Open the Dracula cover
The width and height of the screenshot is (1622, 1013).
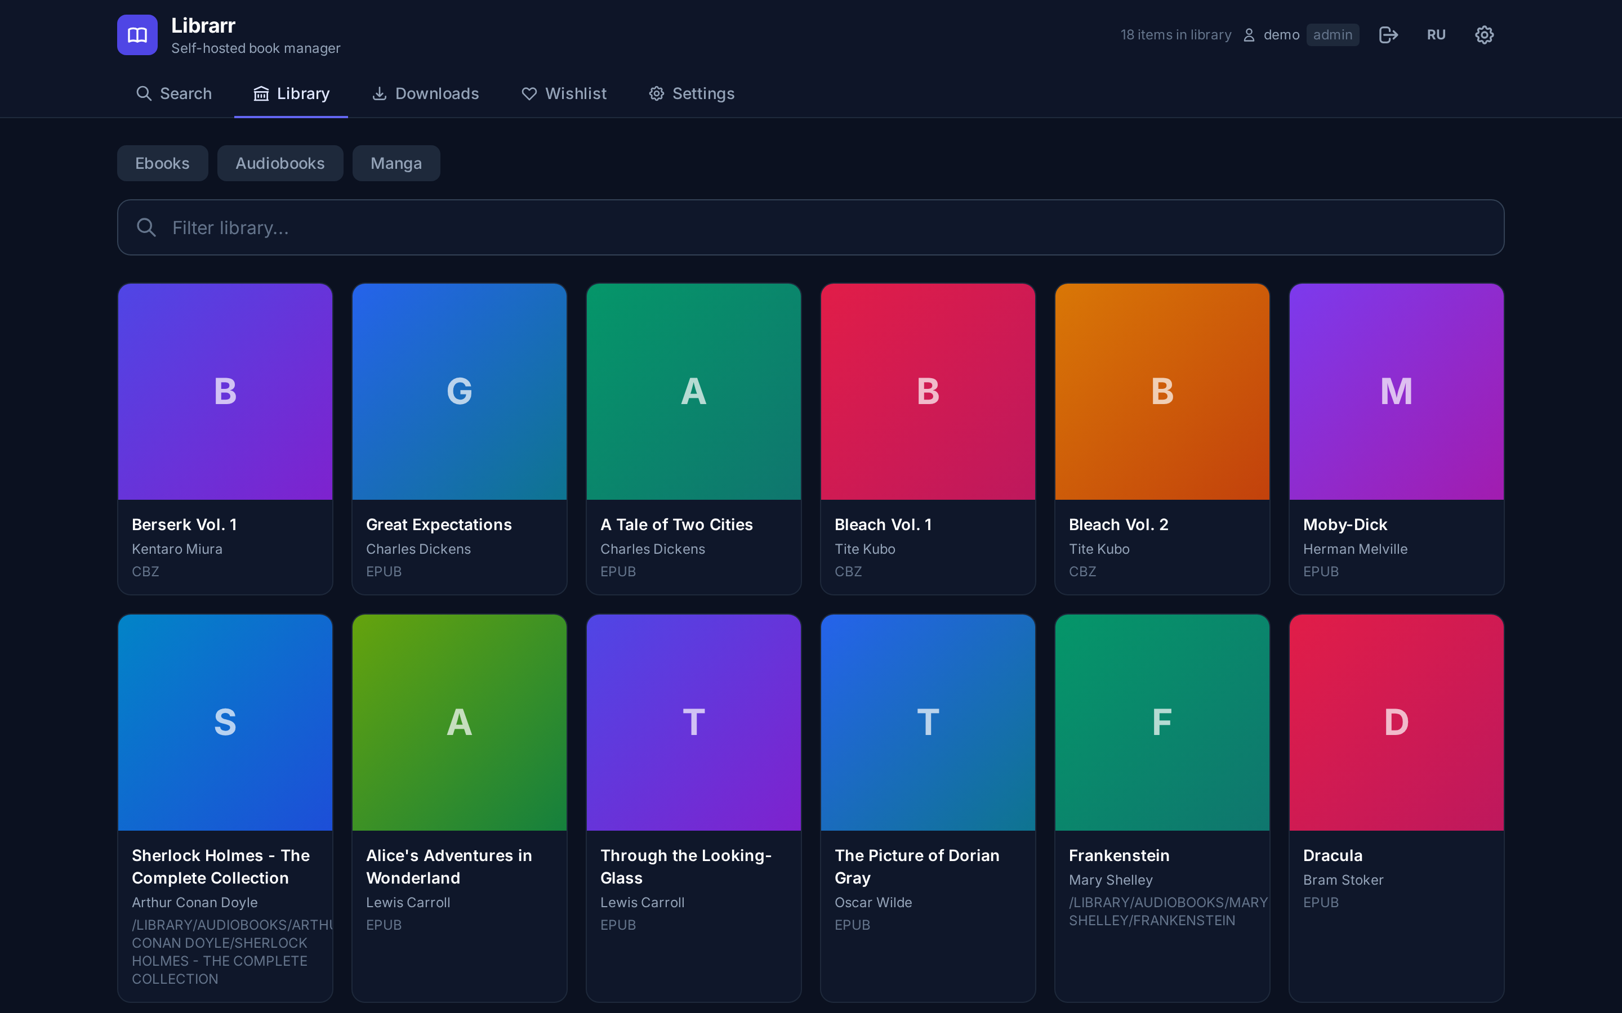coord(1396,722)
